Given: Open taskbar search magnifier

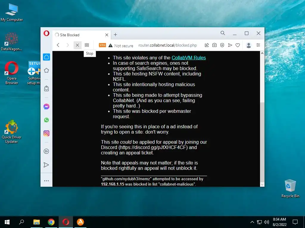Looking at the screenshot, I should [x=21, y=222].
